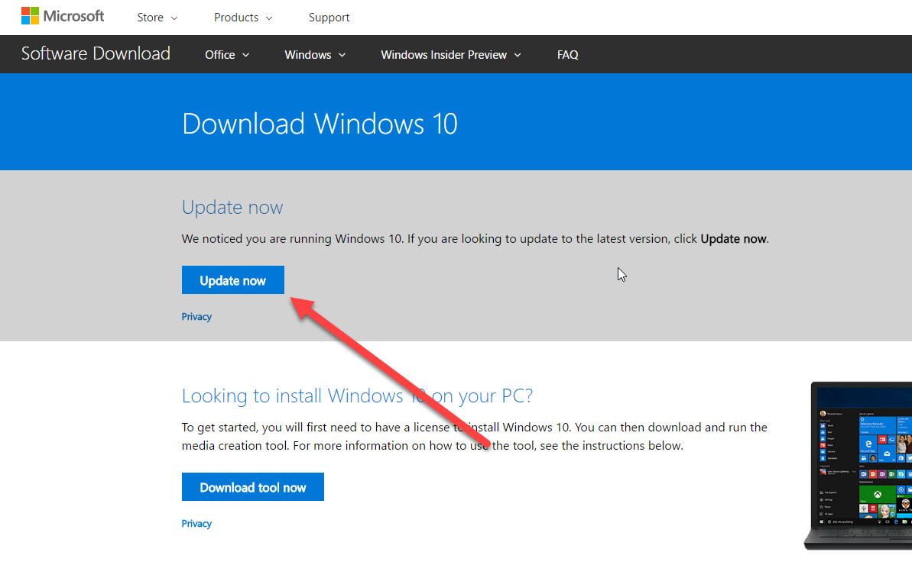Click the Download tool now button
The width and height of the screenshot is (912, 578).
tap(252, 487)
